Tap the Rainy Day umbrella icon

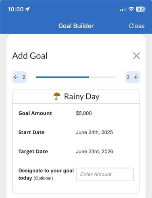[x=57, y=96]
